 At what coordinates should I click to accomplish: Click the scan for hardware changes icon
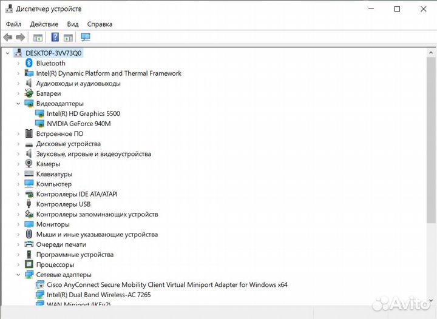tap(86, 38)
